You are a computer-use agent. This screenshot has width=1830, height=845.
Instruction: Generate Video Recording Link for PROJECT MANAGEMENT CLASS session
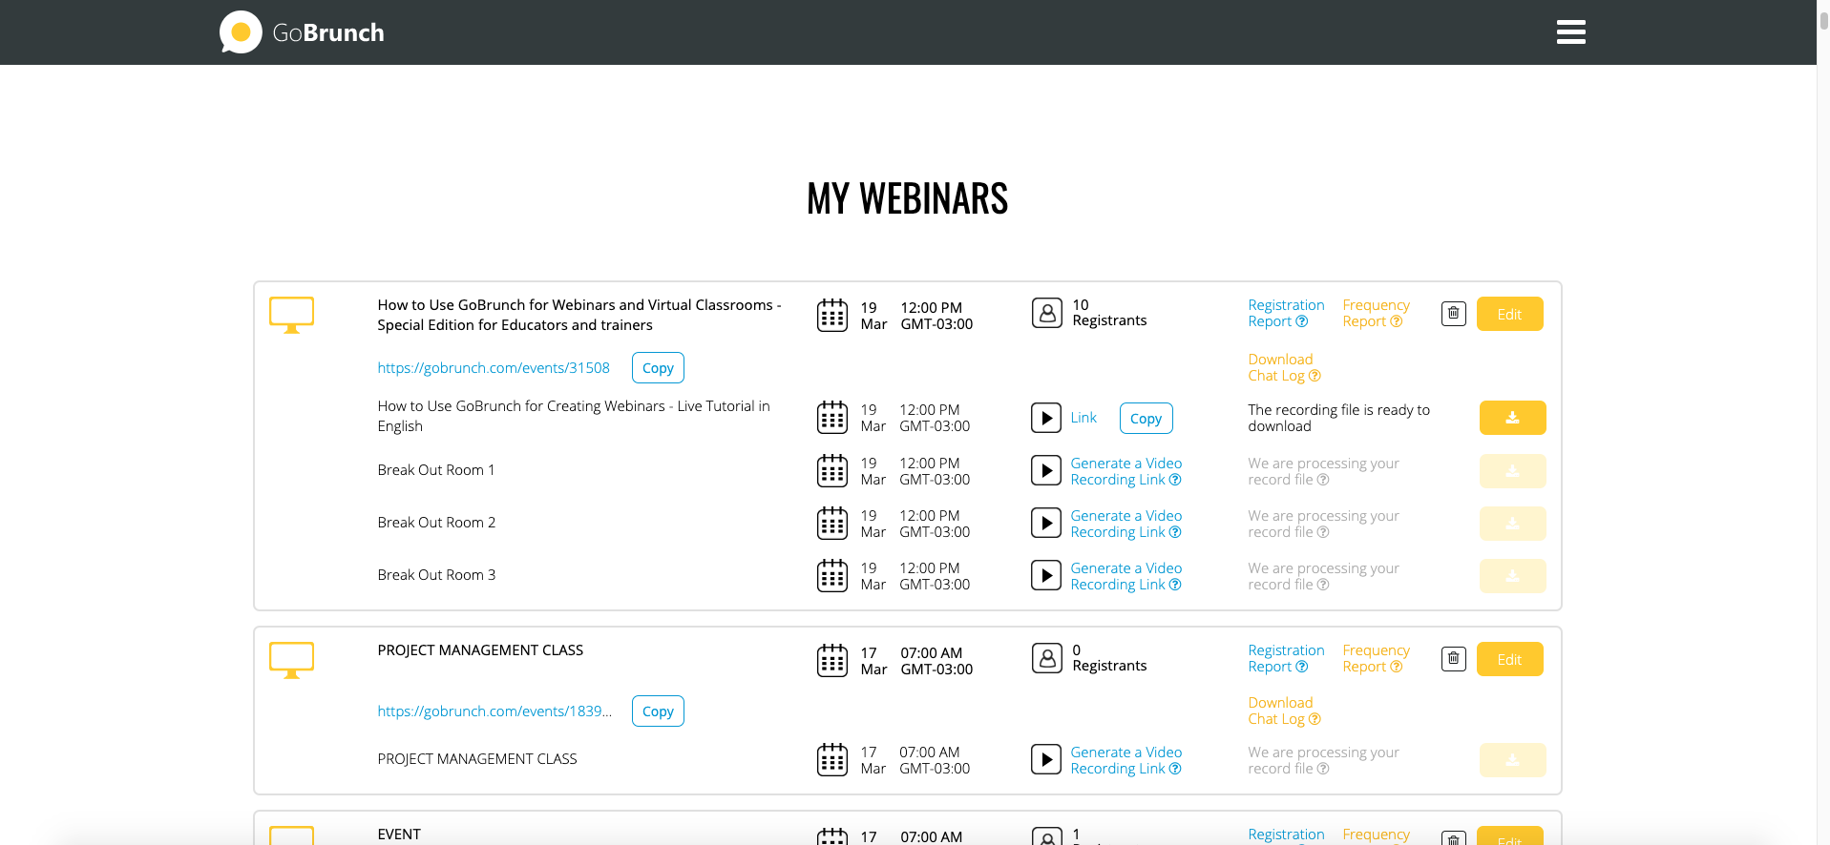[x=1126, y=760]
